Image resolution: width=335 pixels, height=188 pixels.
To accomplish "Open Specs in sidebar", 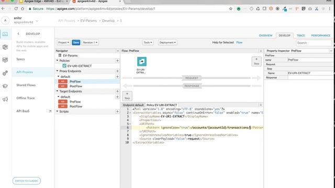I will coord(20,59).
